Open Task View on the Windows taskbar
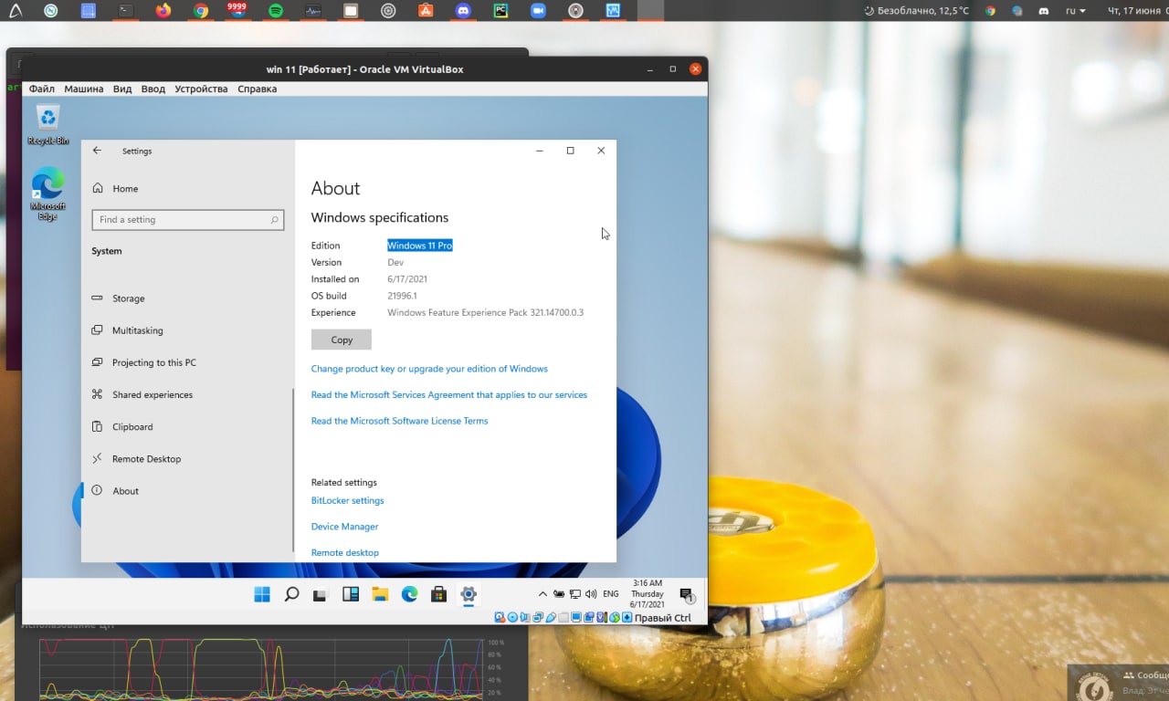Screen dimensions: 1169x701 coord(321,595)
